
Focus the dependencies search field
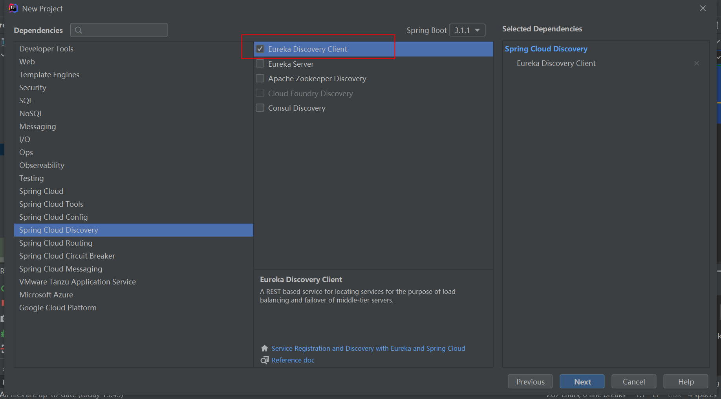point(124,30)
